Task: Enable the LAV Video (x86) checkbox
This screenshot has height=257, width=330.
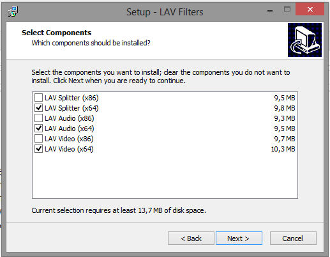Action: pos(38,139)
